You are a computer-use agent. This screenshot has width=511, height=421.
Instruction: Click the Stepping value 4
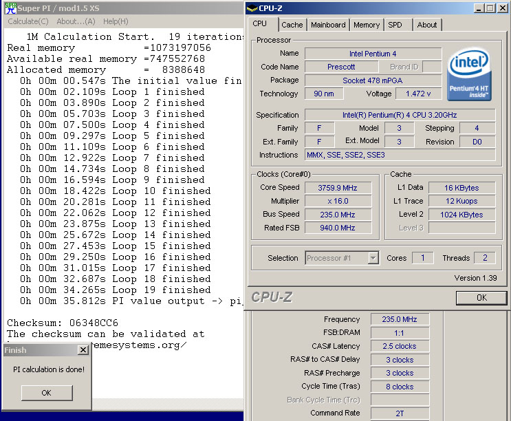coord(477,128)
